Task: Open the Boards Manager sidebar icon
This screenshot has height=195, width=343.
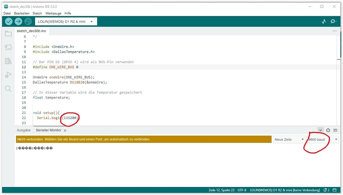Action: coord(8,47)
